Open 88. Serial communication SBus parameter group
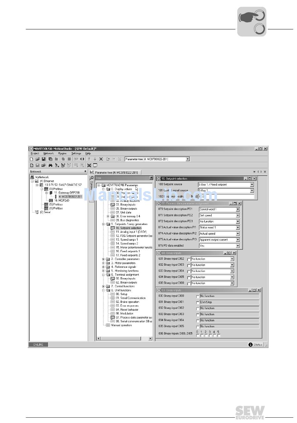Image resolution: width=297 pixels, height=423 pixels. [134, 321]
